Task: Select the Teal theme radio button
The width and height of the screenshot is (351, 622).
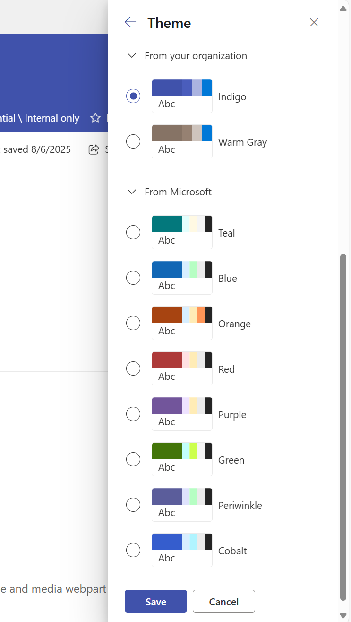Action: click(x=133, y=232)
